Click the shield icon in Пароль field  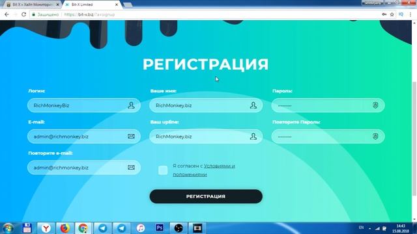tap(375, 105)
